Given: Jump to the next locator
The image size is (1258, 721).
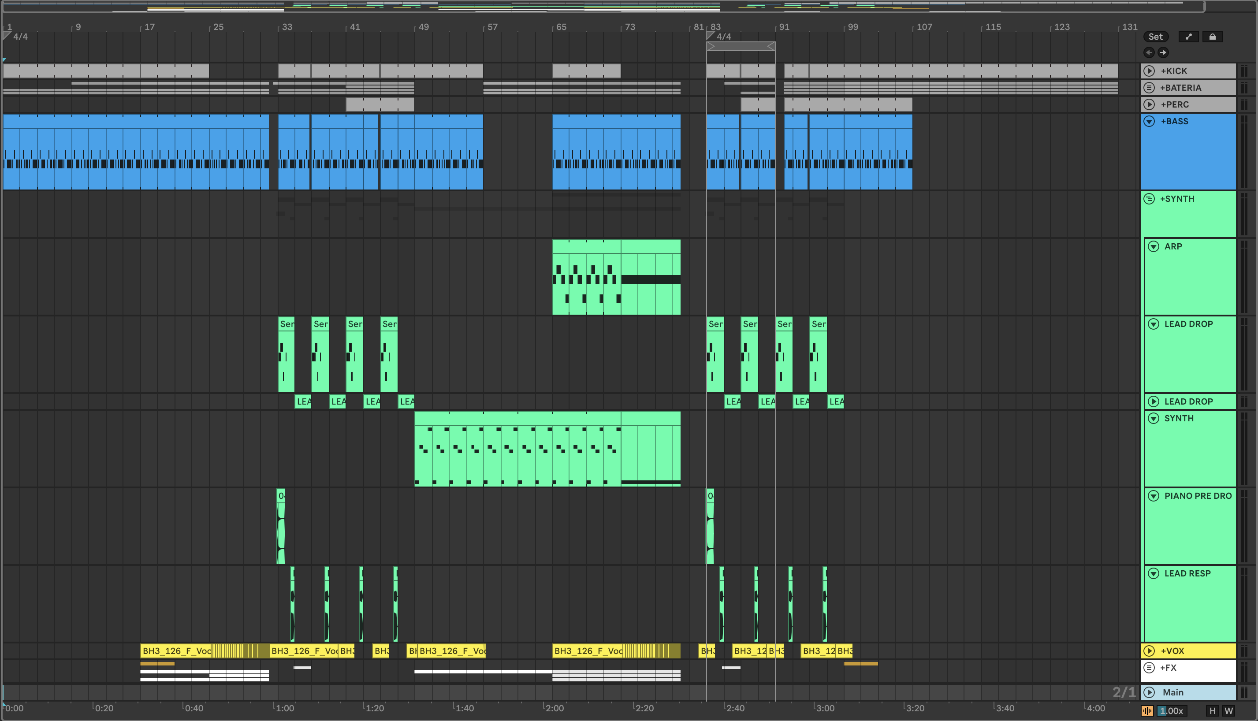Looking at the screenshot, I should (1163, 52).
